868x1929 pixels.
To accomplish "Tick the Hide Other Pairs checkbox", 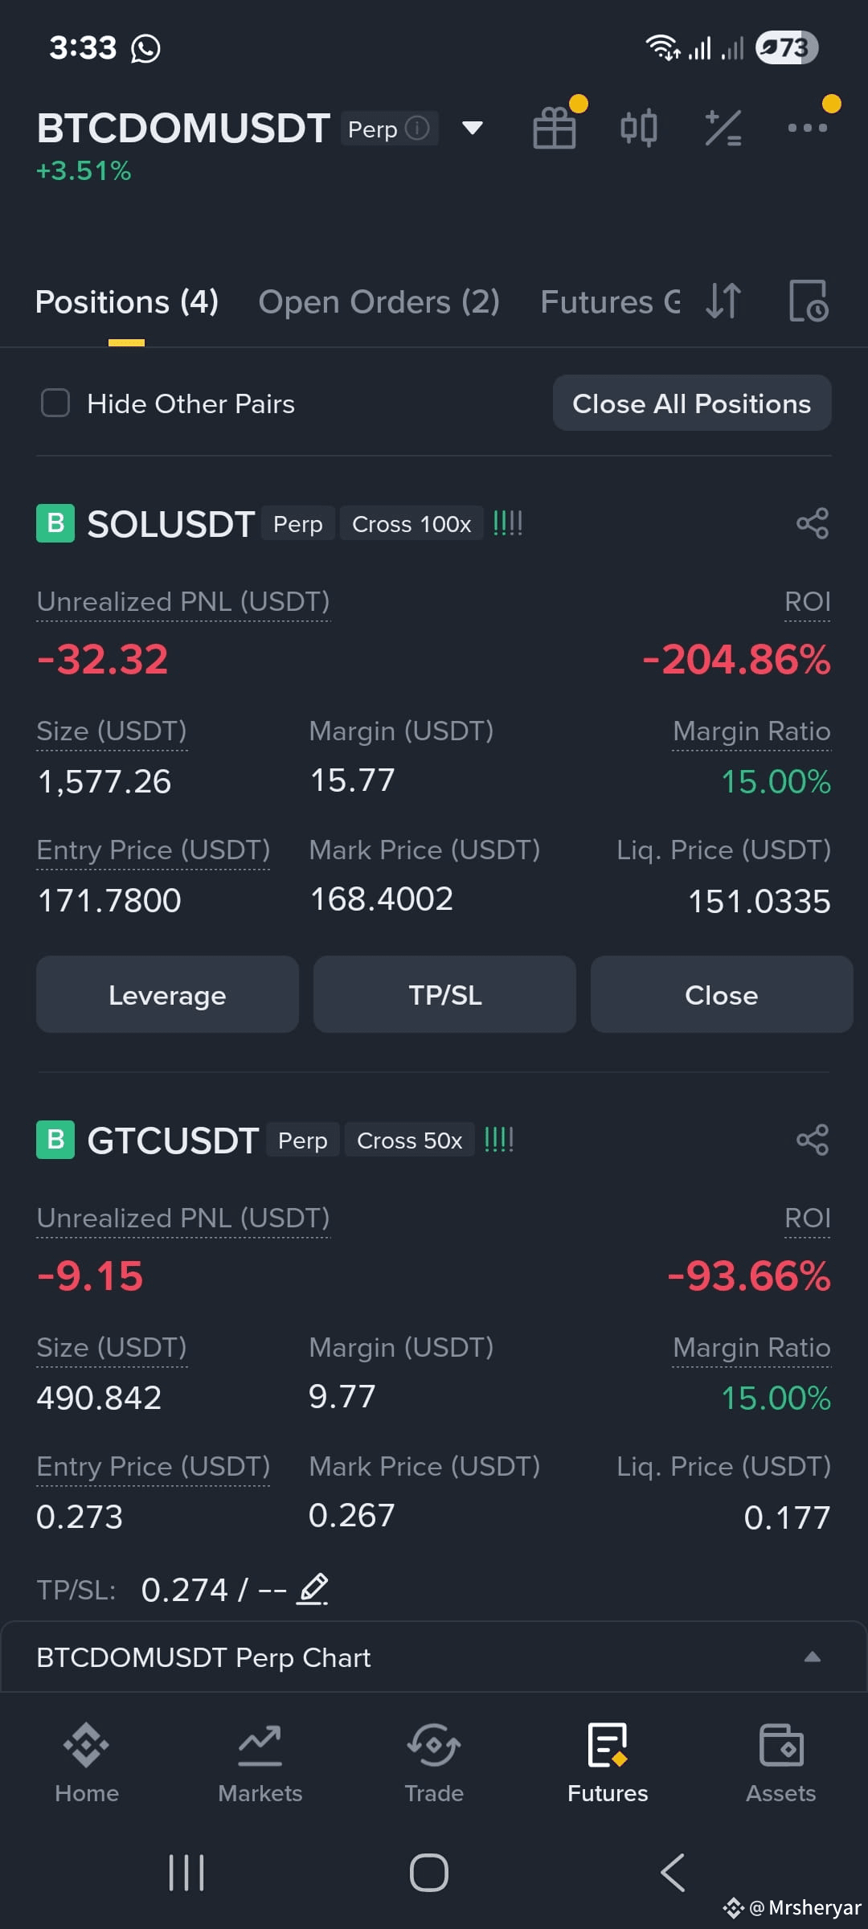I will tap(55, 403).
